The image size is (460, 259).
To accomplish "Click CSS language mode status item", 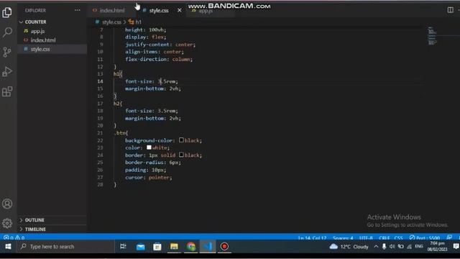I will [398, 238].
